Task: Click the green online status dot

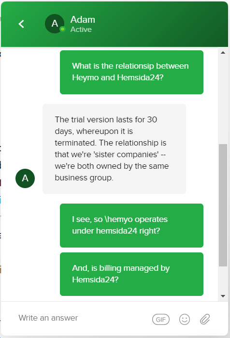Action: pos(62,29)
